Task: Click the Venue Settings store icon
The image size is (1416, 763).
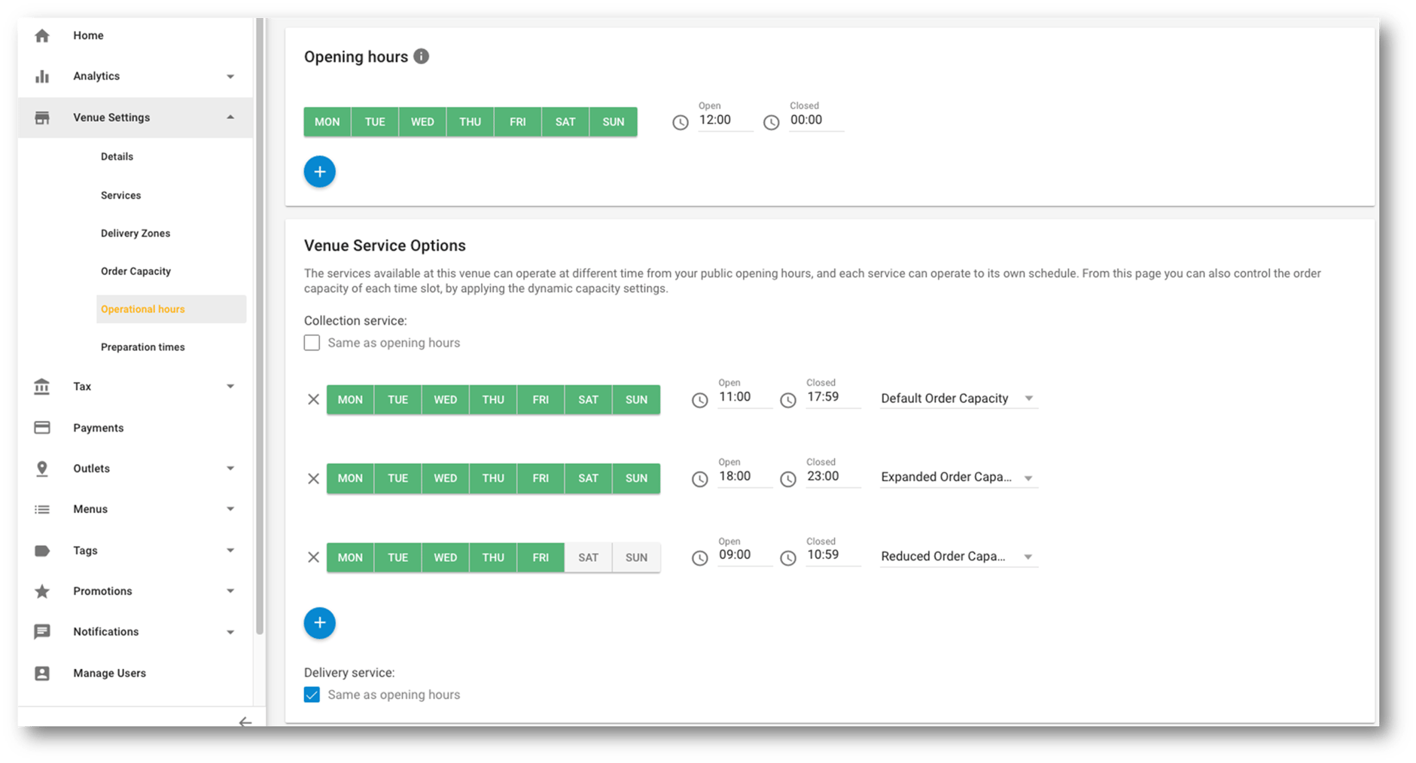Action: (42, 117)
